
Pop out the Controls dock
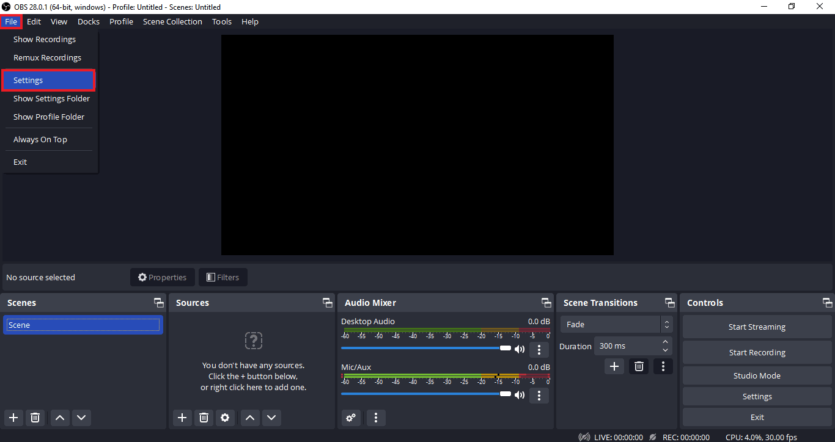[828, 303]
